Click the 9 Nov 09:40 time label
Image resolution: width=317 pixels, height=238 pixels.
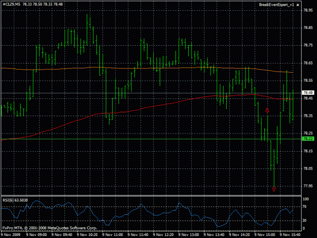(62, 234)
